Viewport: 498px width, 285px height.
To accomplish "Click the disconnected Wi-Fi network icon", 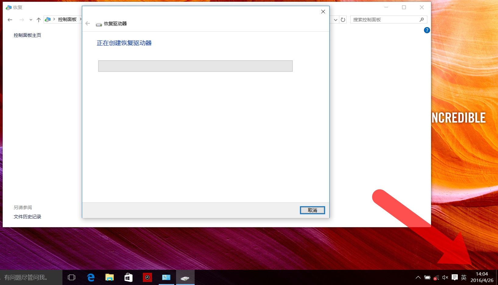I will 436,277.
